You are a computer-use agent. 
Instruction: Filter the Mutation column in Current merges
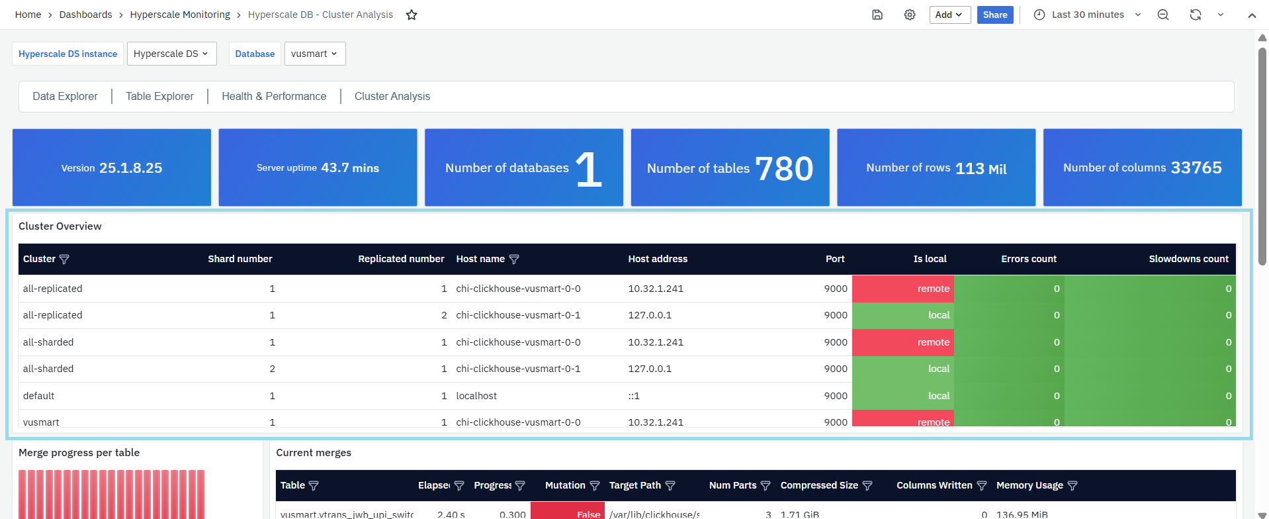[x=594, y=486]
